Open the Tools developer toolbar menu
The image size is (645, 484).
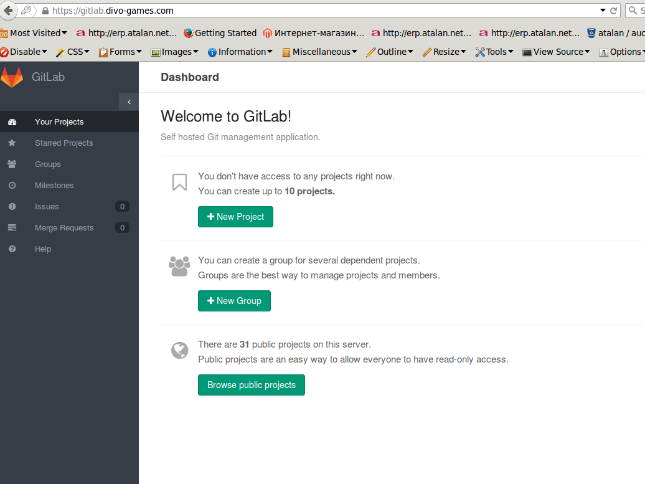(494, 52)
